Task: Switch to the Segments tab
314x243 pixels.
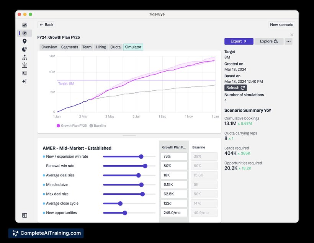Action: tap(69, 47)
